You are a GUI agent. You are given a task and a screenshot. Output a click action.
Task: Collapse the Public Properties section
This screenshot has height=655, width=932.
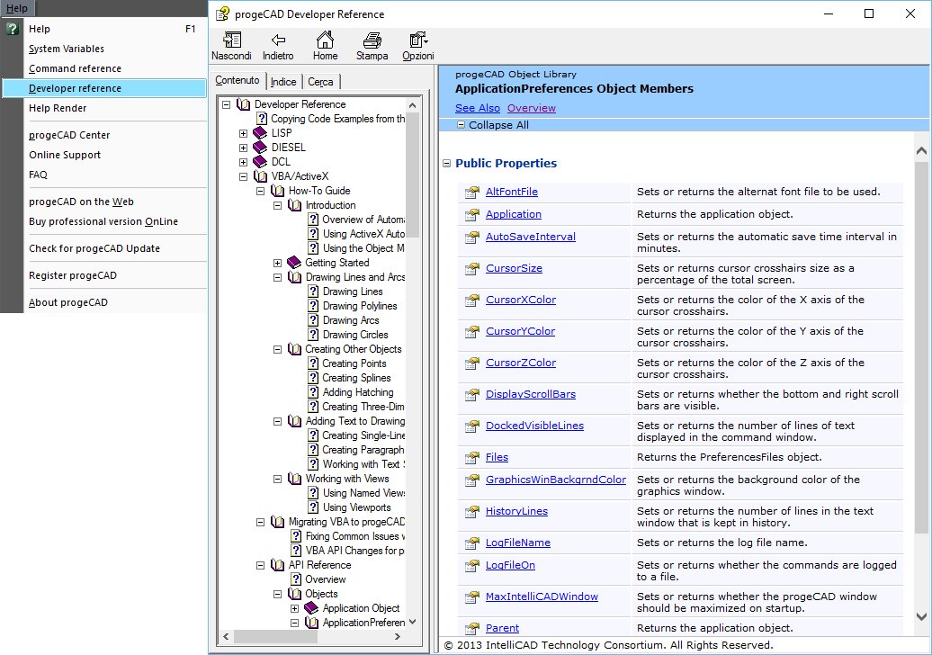click(x=446, y=164)
